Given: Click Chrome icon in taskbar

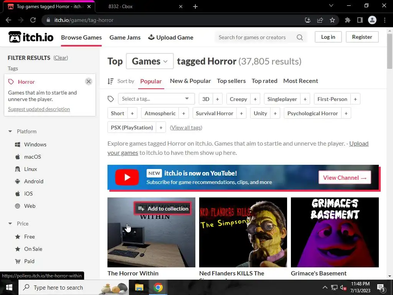Looking at the screenshot, I should pyautogui.click(x=158, y=287).
